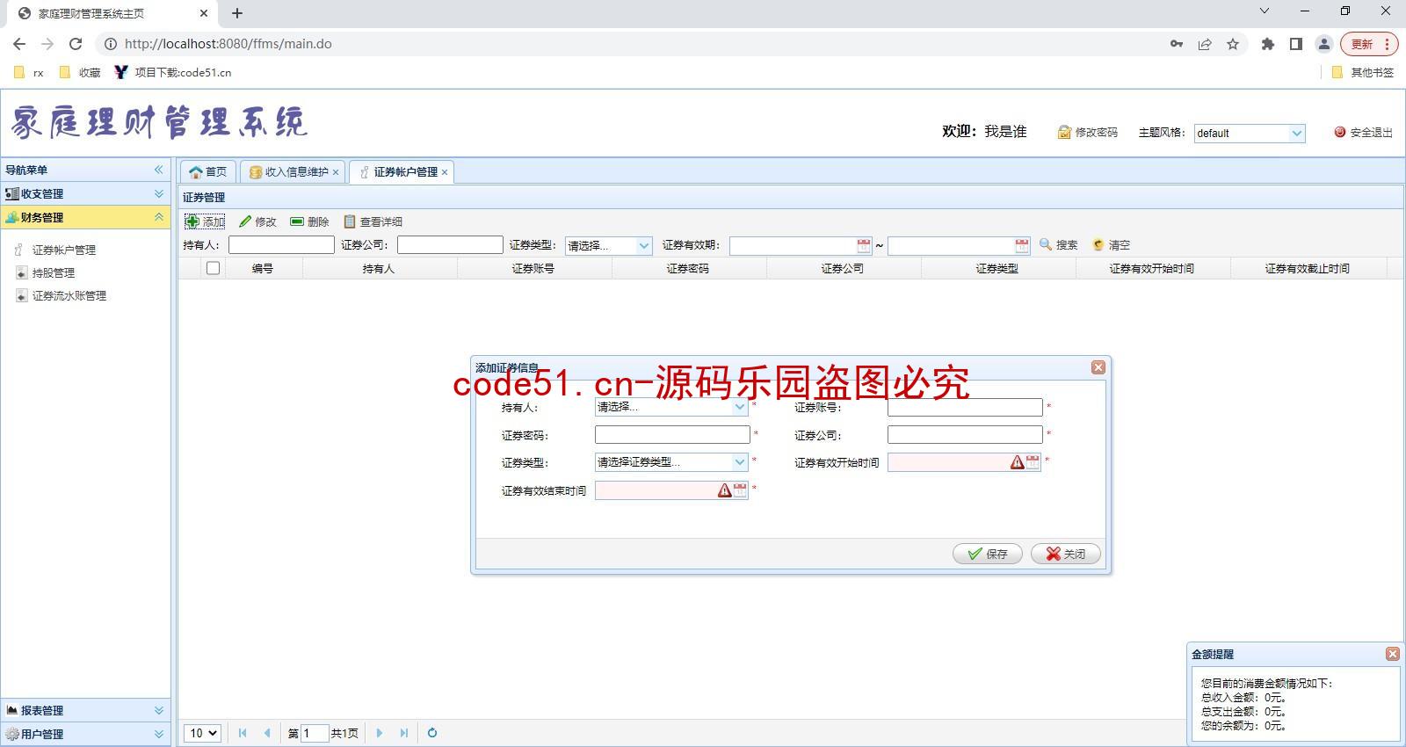Click the 查看详细 (view details) button
Viewport: 1406px width, 747px height.
(373, 221)
